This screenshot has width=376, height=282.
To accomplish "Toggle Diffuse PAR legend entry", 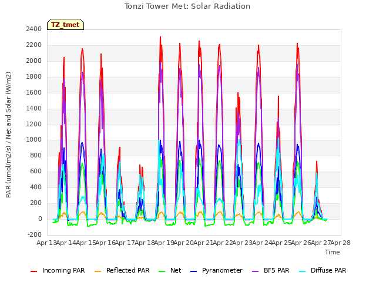I will (x=323, y=270).
